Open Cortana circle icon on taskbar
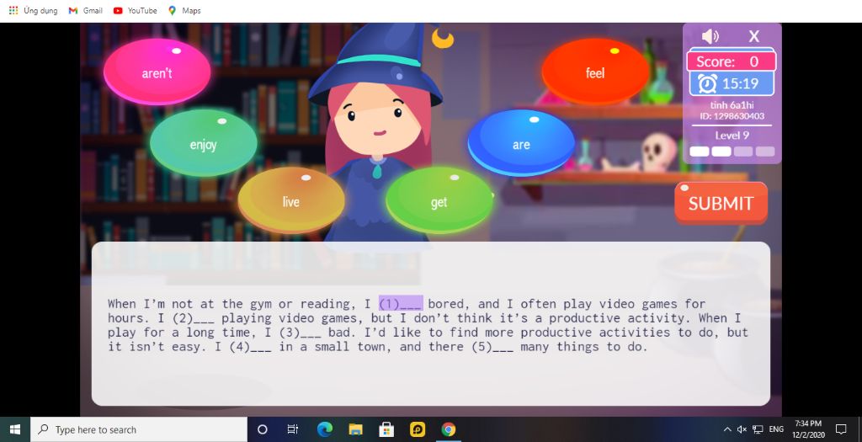Image resolution: width=862 pixels, height=442 pixels. [x=263, y=429]
